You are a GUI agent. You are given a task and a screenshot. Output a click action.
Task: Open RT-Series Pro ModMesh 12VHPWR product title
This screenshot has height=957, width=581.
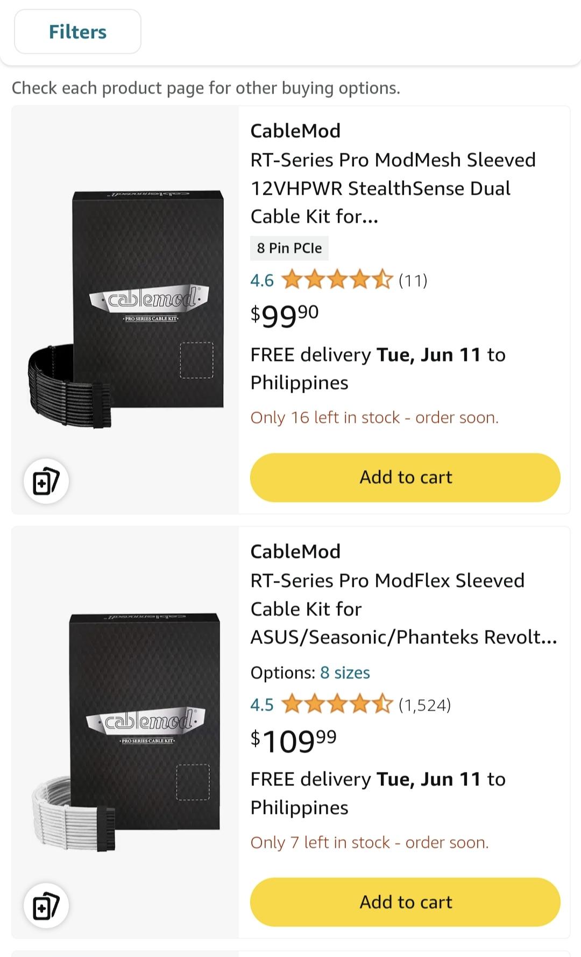coord(393,188)
